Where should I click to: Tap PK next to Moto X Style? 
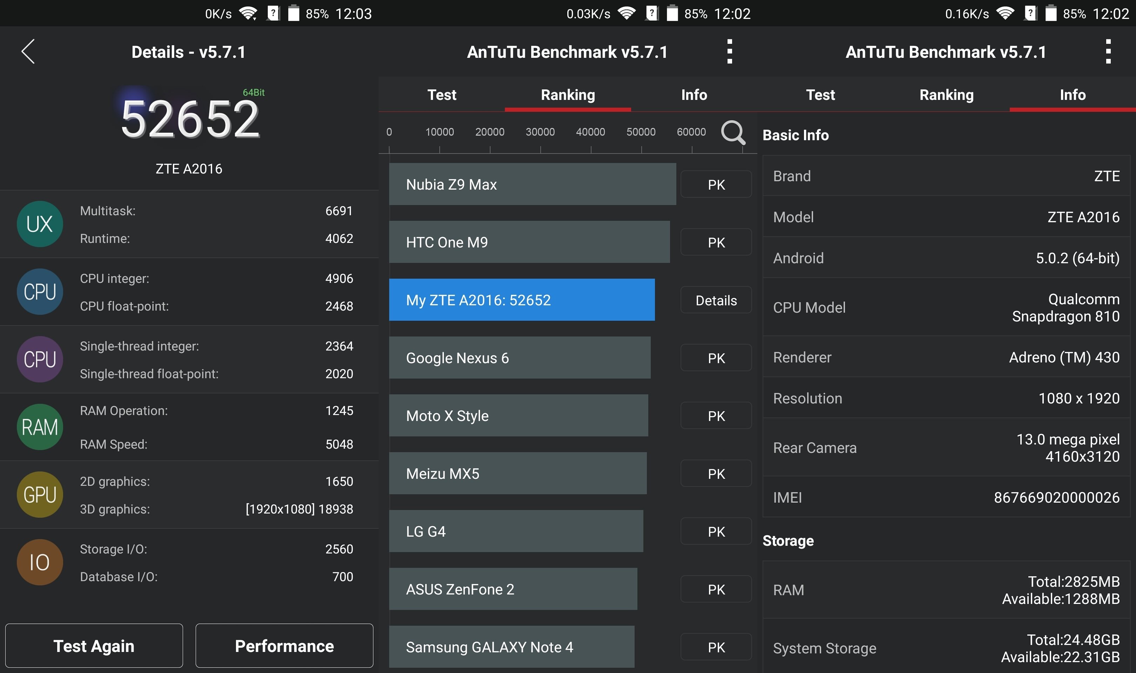[716, 415]
